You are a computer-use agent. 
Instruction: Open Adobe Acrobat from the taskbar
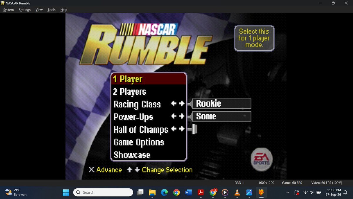click(x=201, y=193)
